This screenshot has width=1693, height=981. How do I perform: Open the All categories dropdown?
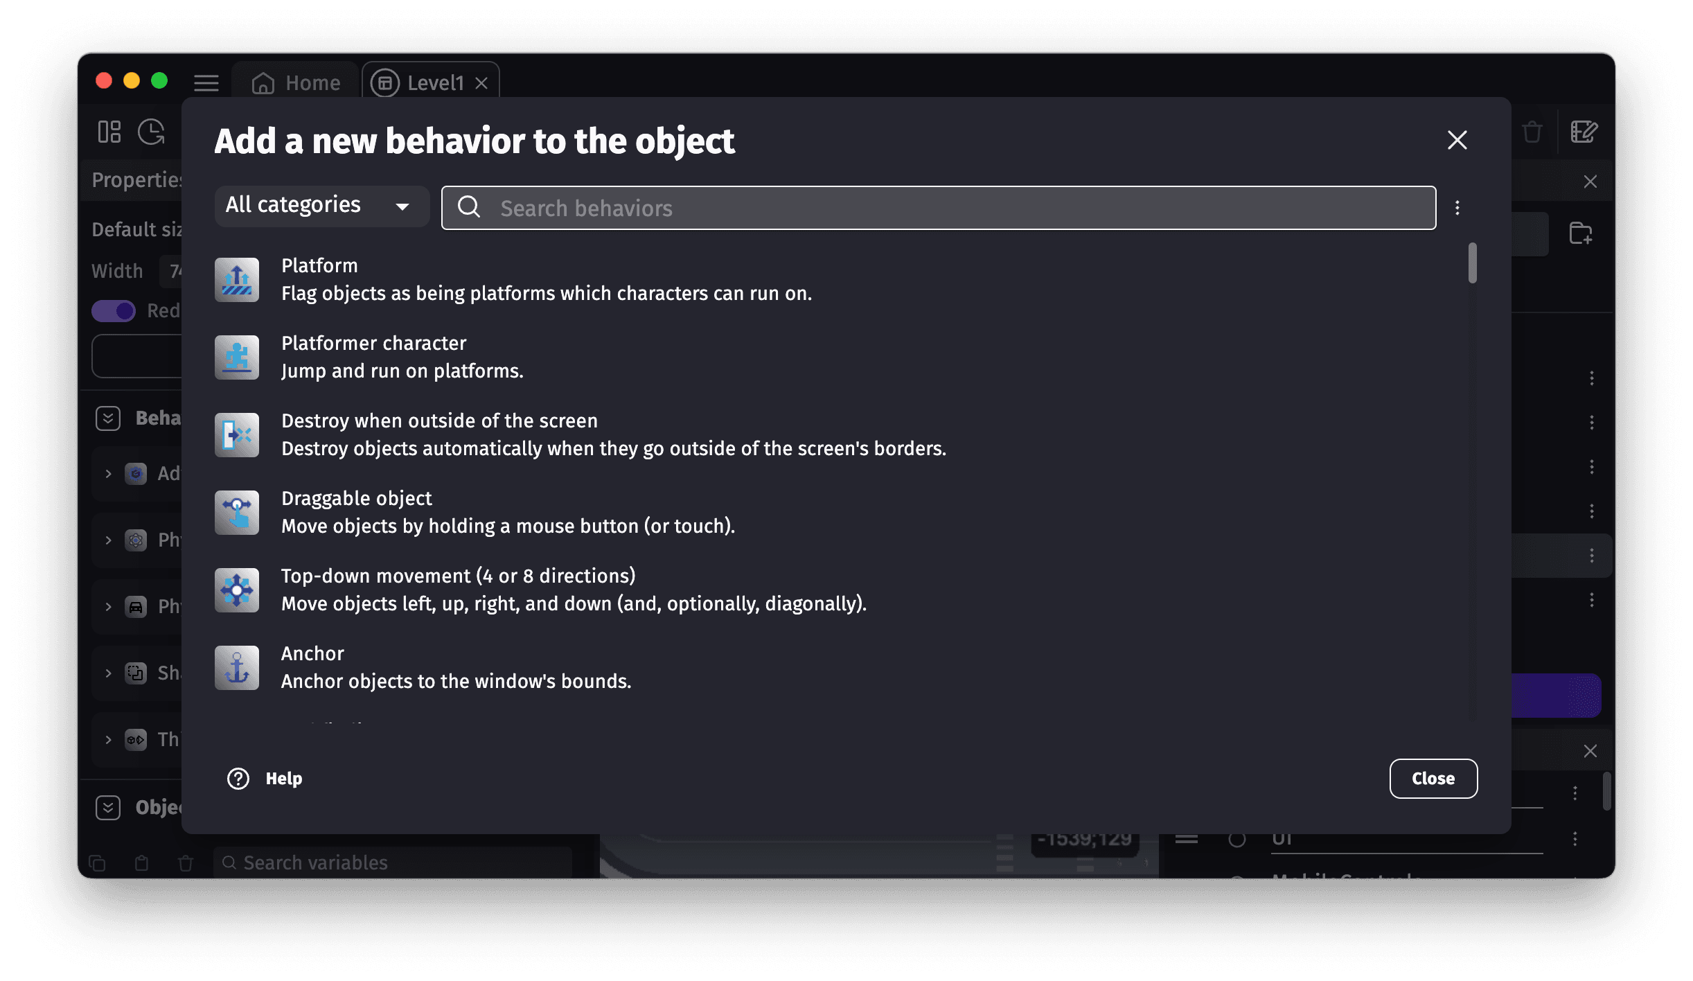coord(321,206)
